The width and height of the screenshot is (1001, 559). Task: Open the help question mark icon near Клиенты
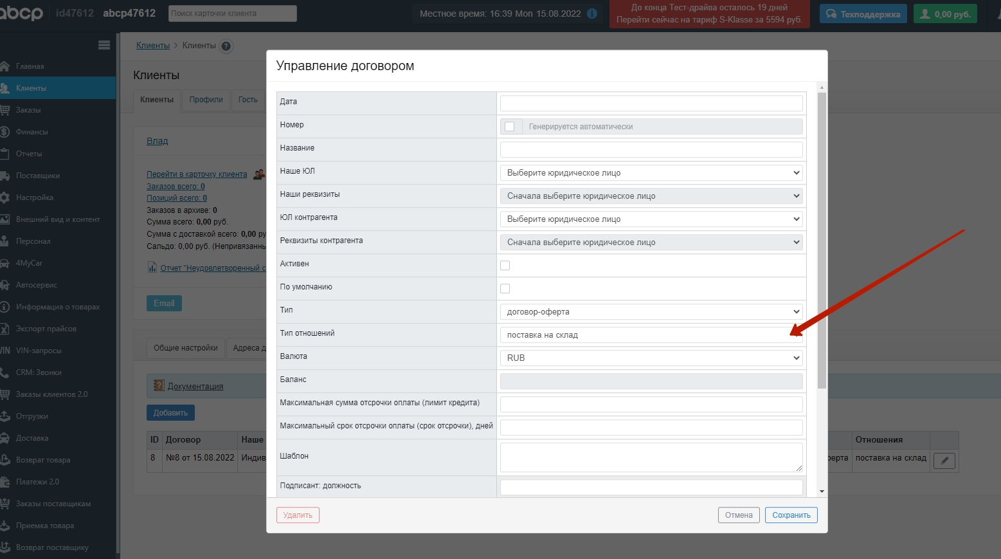click(226, 46)
